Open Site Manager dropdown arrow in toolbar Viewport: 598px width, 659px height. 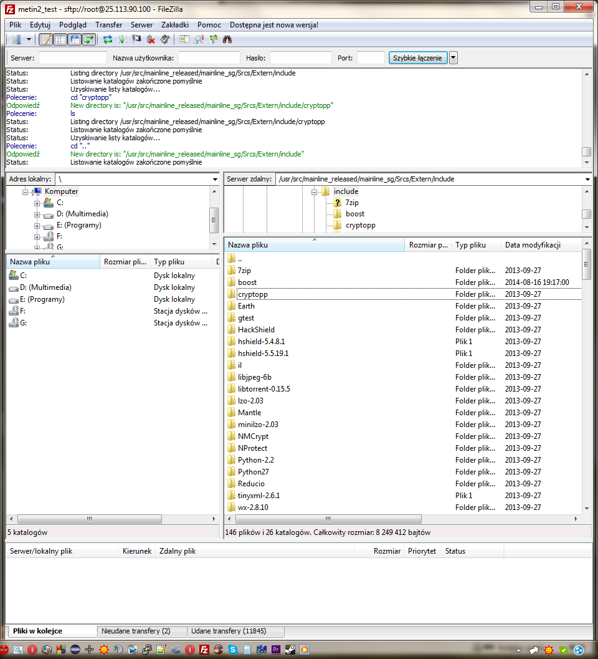[29, 39]
